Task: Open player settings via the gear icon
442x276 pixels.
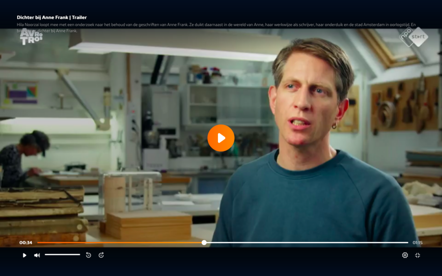Action: [405, 255]
